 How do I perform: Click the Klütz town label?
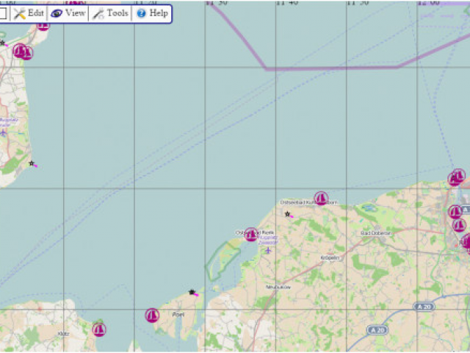pyautogui.click(x=63, y=333)
